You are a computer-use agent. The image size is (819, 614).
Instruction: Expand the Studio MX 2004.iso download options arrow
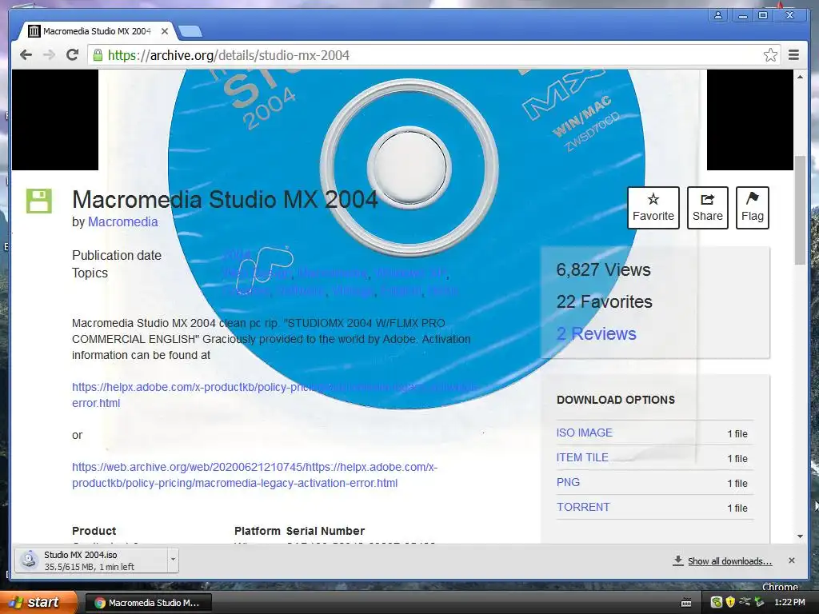(173, 560)
